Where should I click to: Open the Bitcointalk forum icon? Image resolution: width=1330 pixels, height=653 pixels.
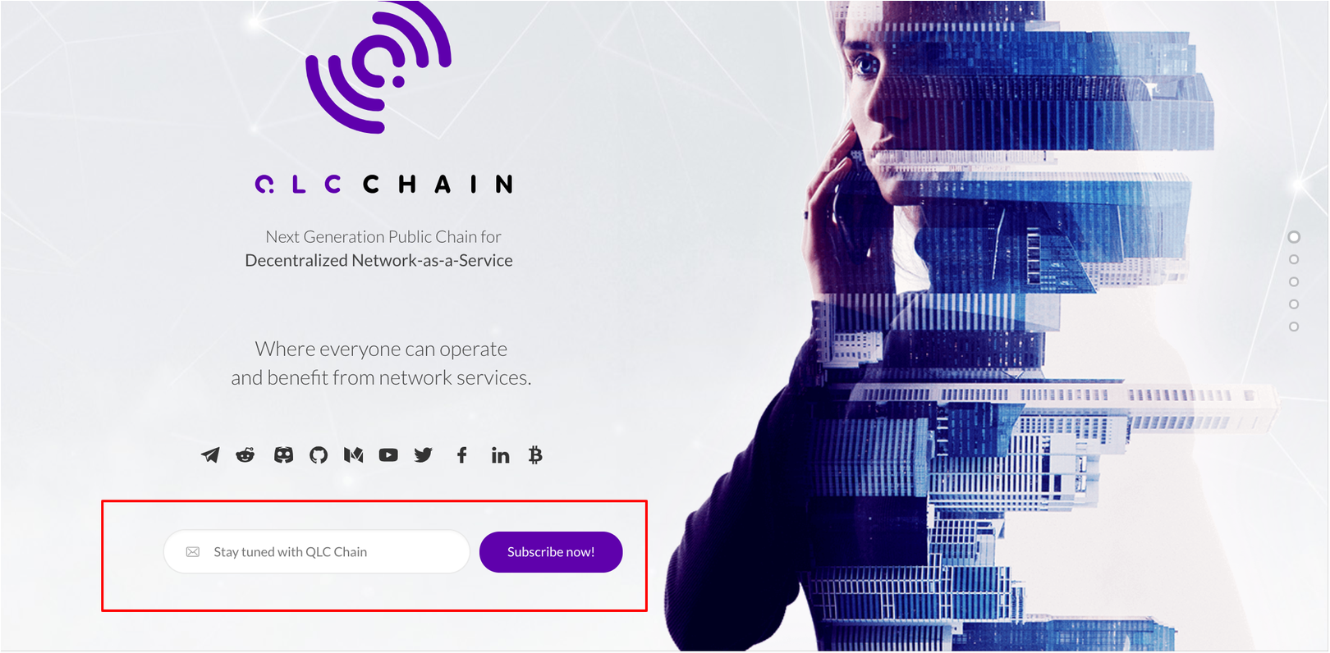(535, 454)
